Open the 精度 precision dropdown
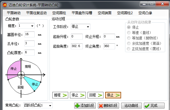 tap(32, 26)
